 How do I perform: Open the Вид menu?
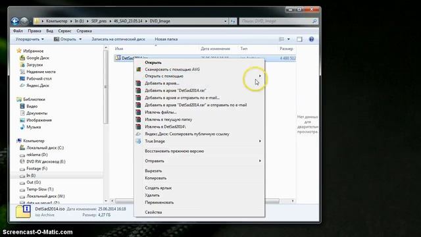tap(50, 31)
